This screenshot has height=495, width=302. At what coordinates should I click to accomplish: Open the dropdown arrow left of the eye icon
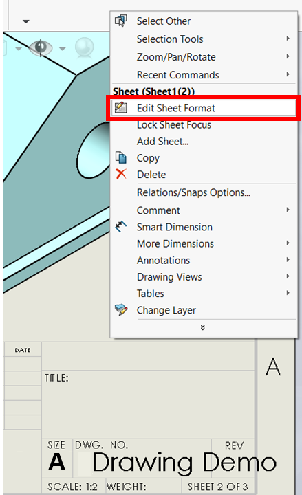pos(19,49)
